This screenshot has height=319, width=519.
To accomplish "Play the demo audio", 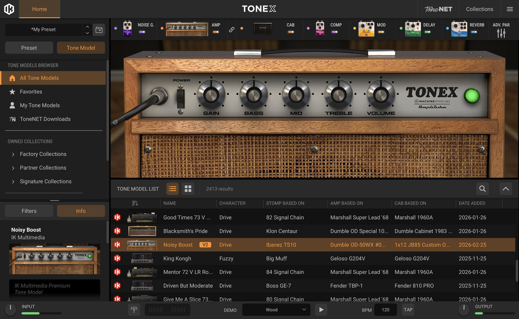I will (320, 309).
